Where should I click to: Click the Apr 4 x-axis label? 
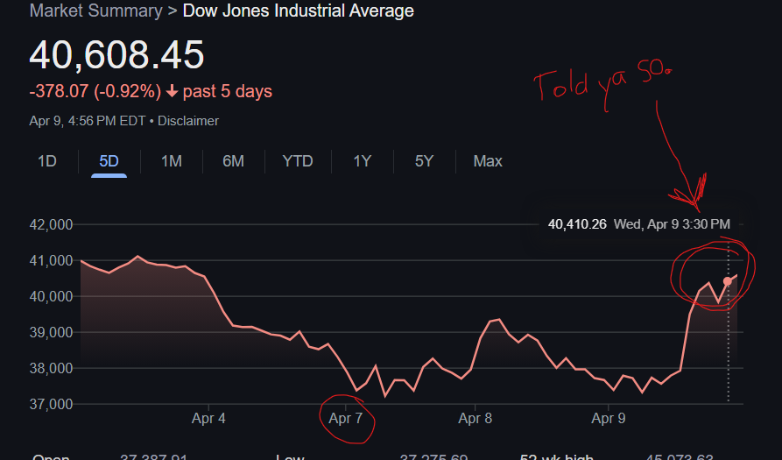208,418
